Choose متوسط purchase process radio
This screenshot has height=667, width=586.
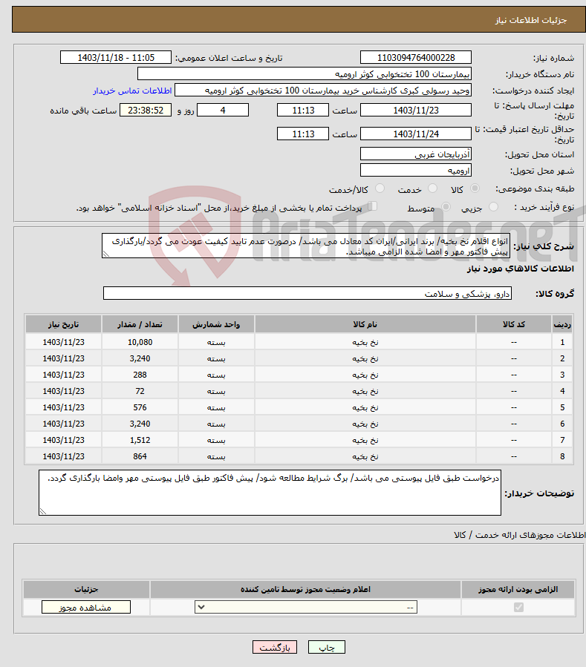coord(446,207)
